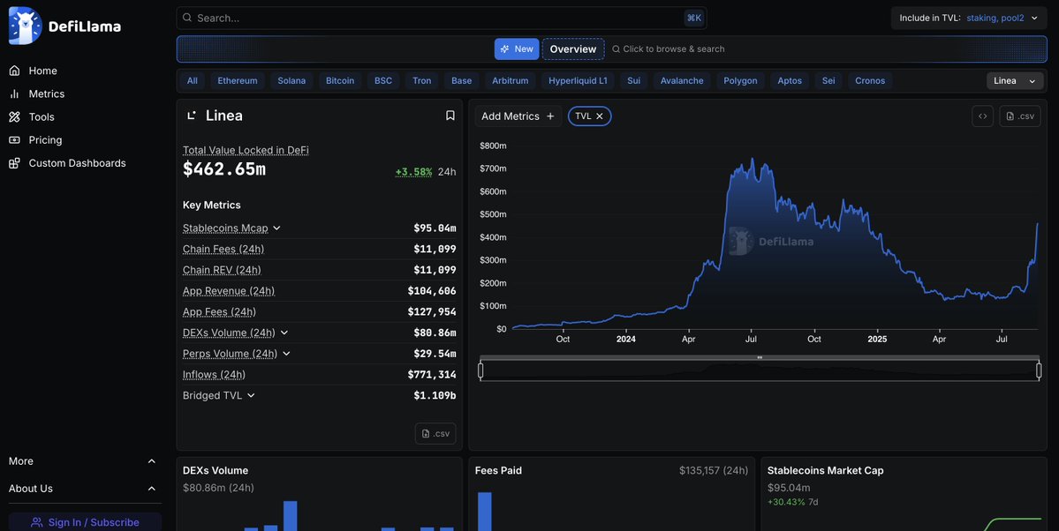
Task: Expand Perps Volume (24h) row
Action: tap(285, 354)
